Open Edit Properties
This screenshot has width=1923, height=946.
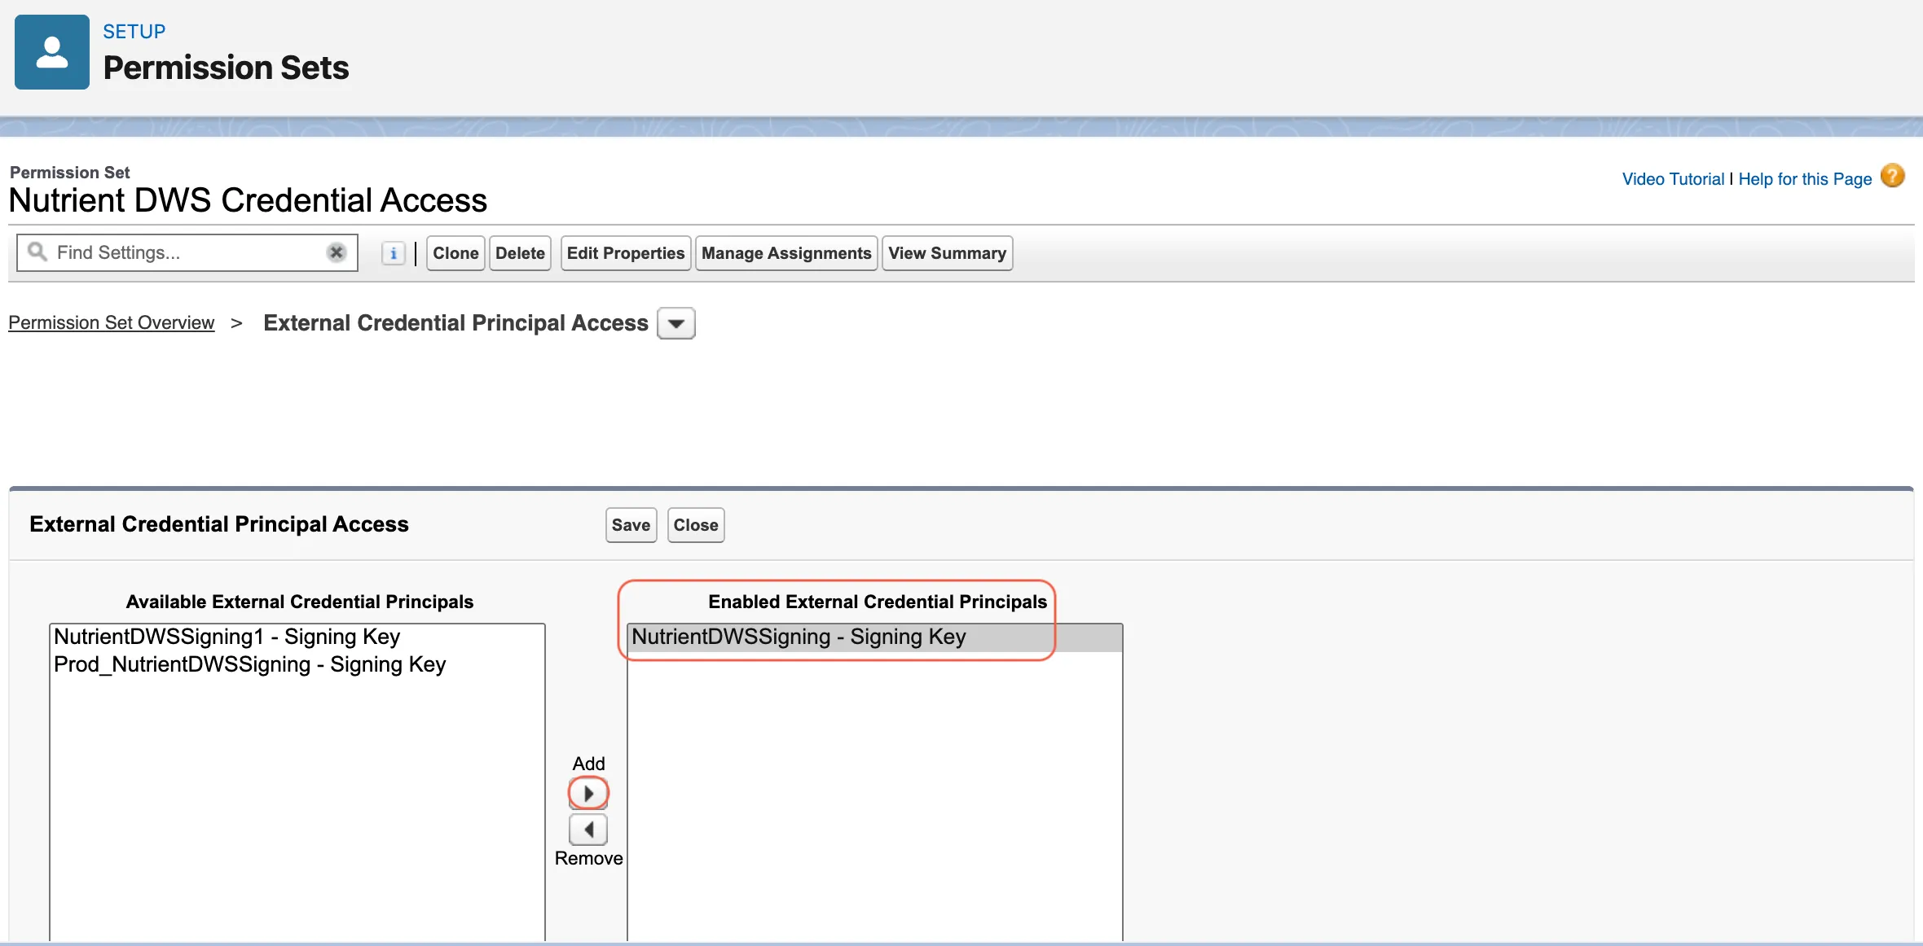pyautogui.click(x=626, y=253)
